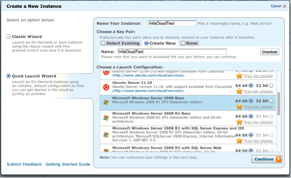Close the dialog using the X icon
This screenshot has width=291, height=178.
[x=285, y=6]
